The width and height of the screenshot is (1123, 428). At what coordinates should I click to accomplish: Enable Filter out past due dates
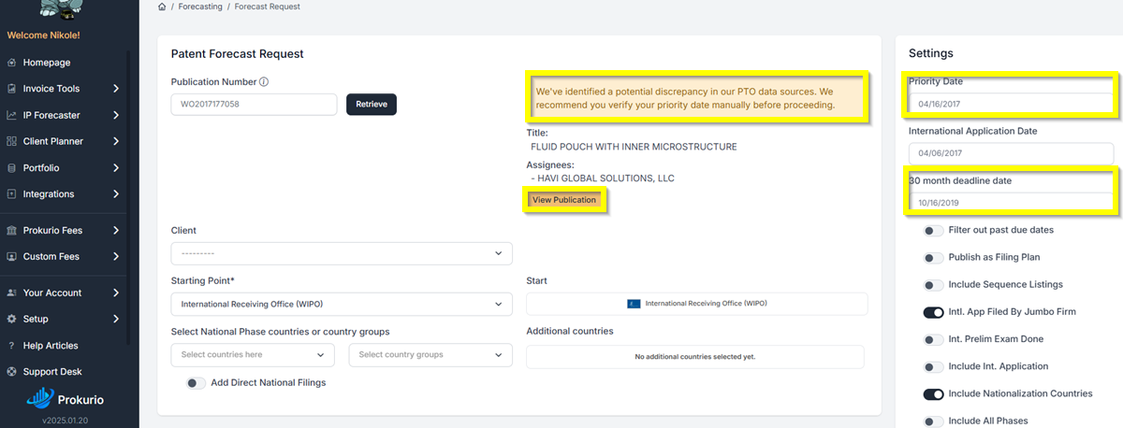pos(933,230)
